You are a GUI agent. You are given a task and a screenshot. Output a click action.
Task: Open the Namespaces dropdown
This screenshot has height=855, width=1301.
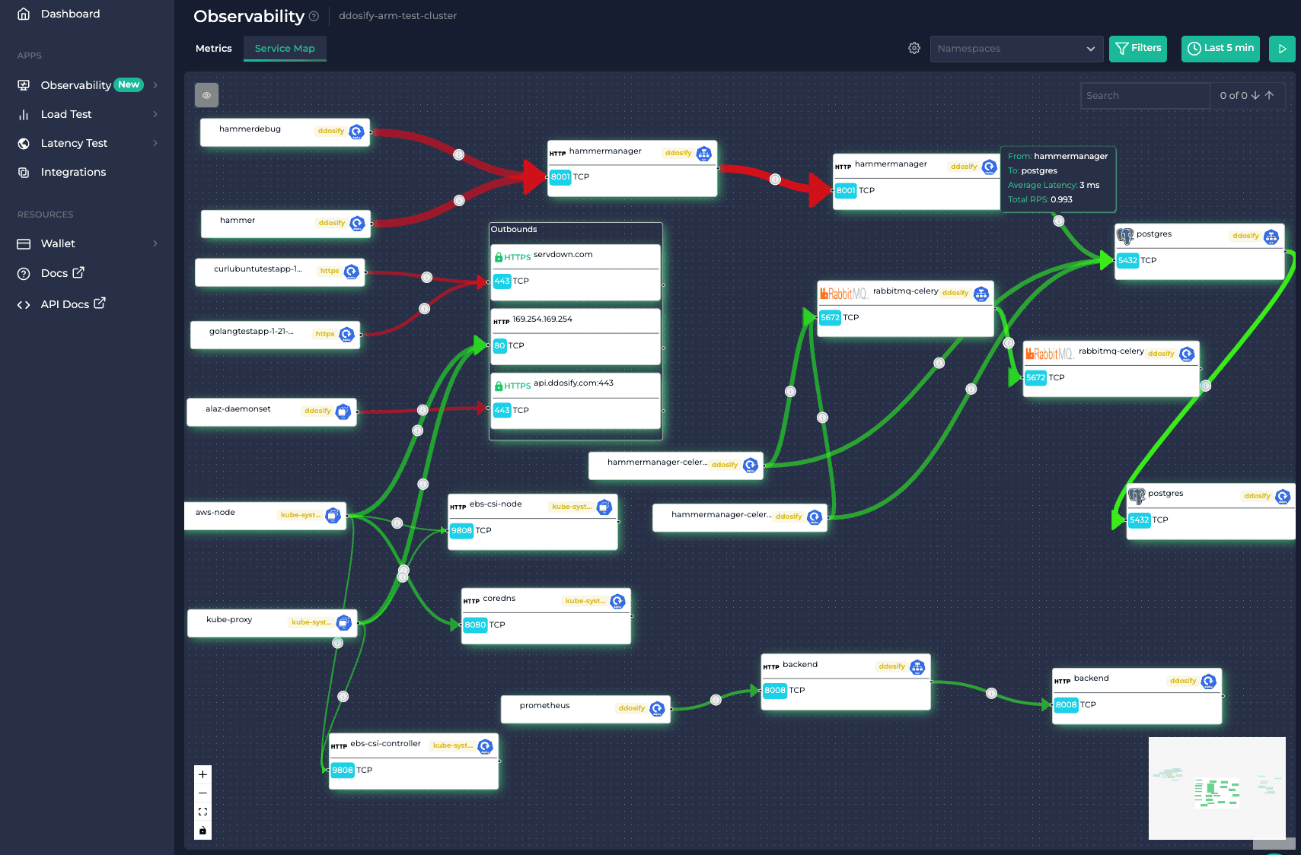(x=1016, y=48)
